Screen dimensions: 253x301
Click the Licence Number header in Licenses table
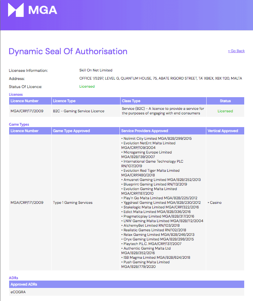coord(25,101)
